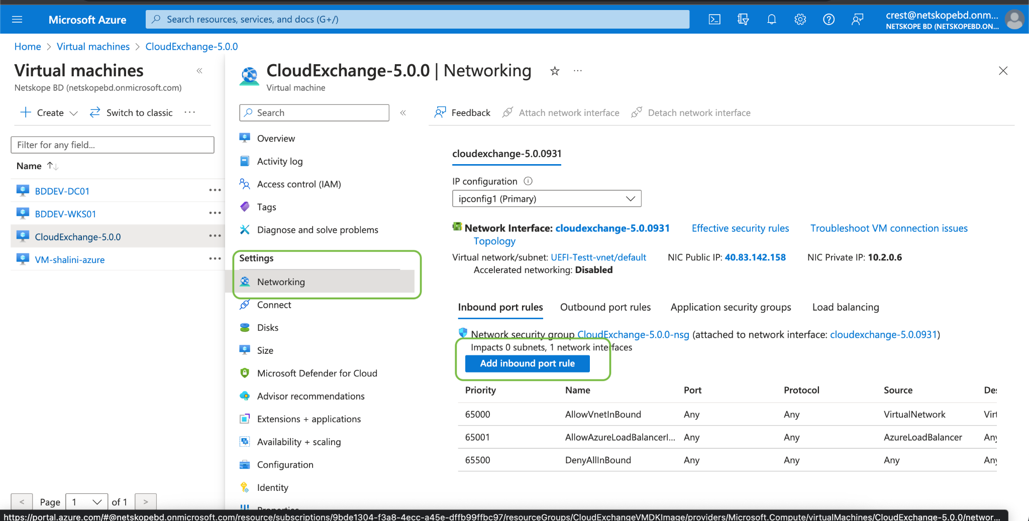The height and width of the screenshot is (521, 1029).
Task: Open the portal settings gear
Action: [800, 20]
